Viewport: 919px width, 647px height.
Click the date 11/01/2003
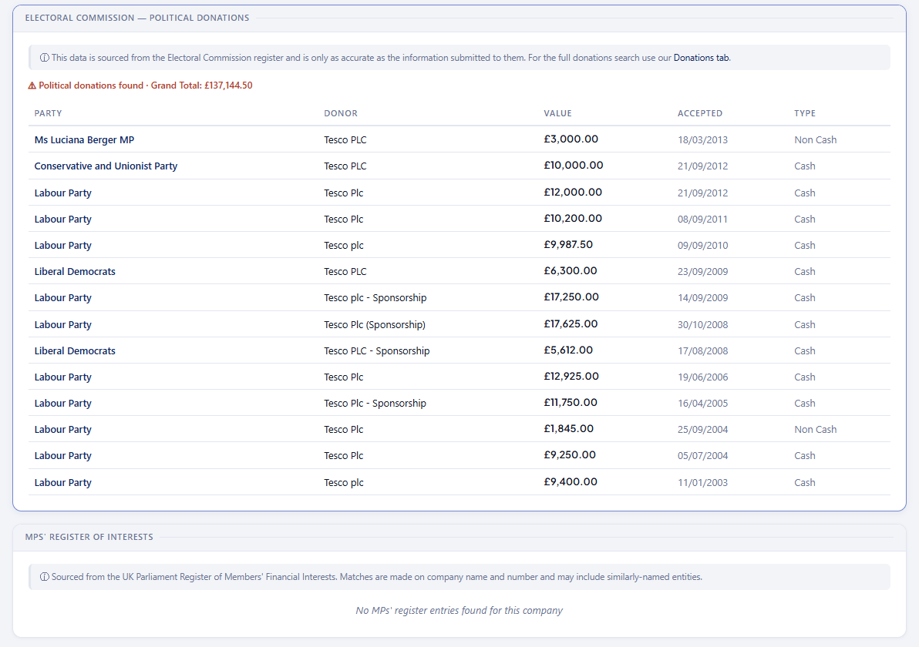pos(702,482)
